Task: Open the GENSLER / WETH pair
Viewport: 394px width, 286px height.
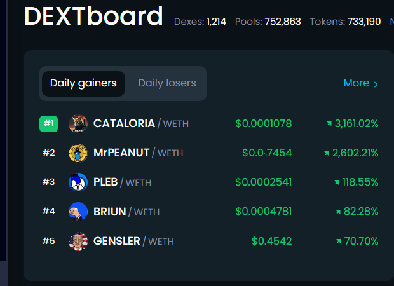Action: click(133, 241)
